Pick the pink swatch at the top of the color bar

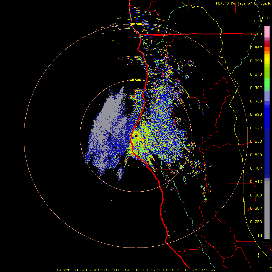(267, 32)
